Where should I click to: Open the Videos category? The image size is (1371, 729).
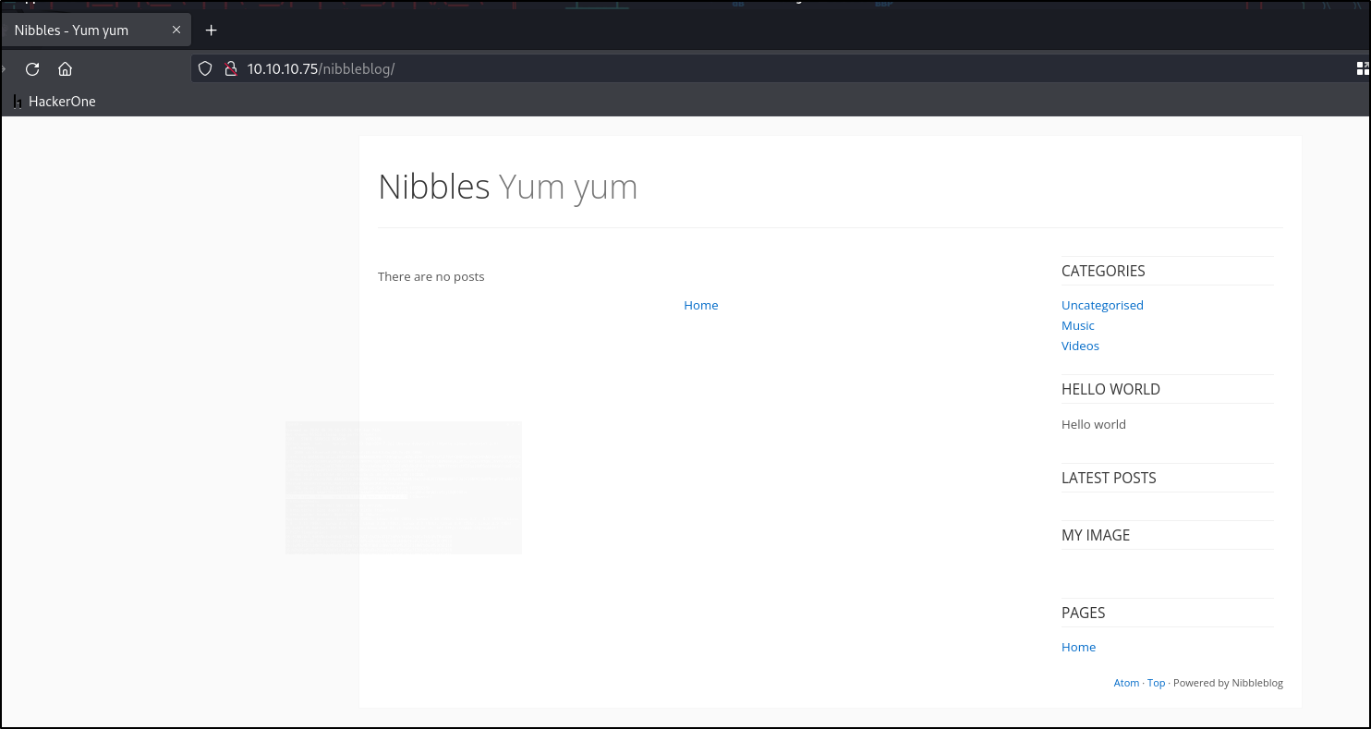coord(1080,346)
